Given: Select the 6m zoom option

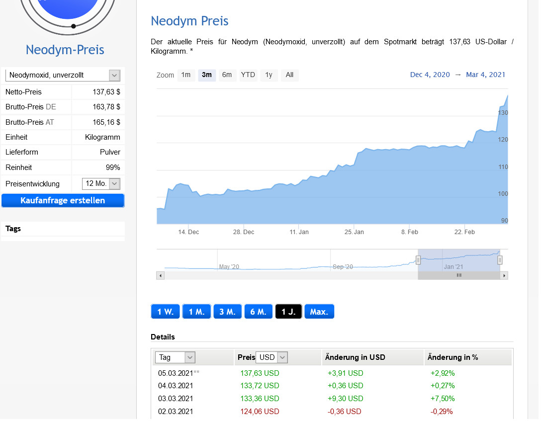Looking at the screenshot, I should (x=228, y=76).
